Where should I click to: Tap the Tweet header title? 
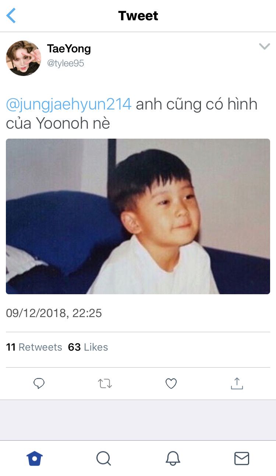[138, 16]
